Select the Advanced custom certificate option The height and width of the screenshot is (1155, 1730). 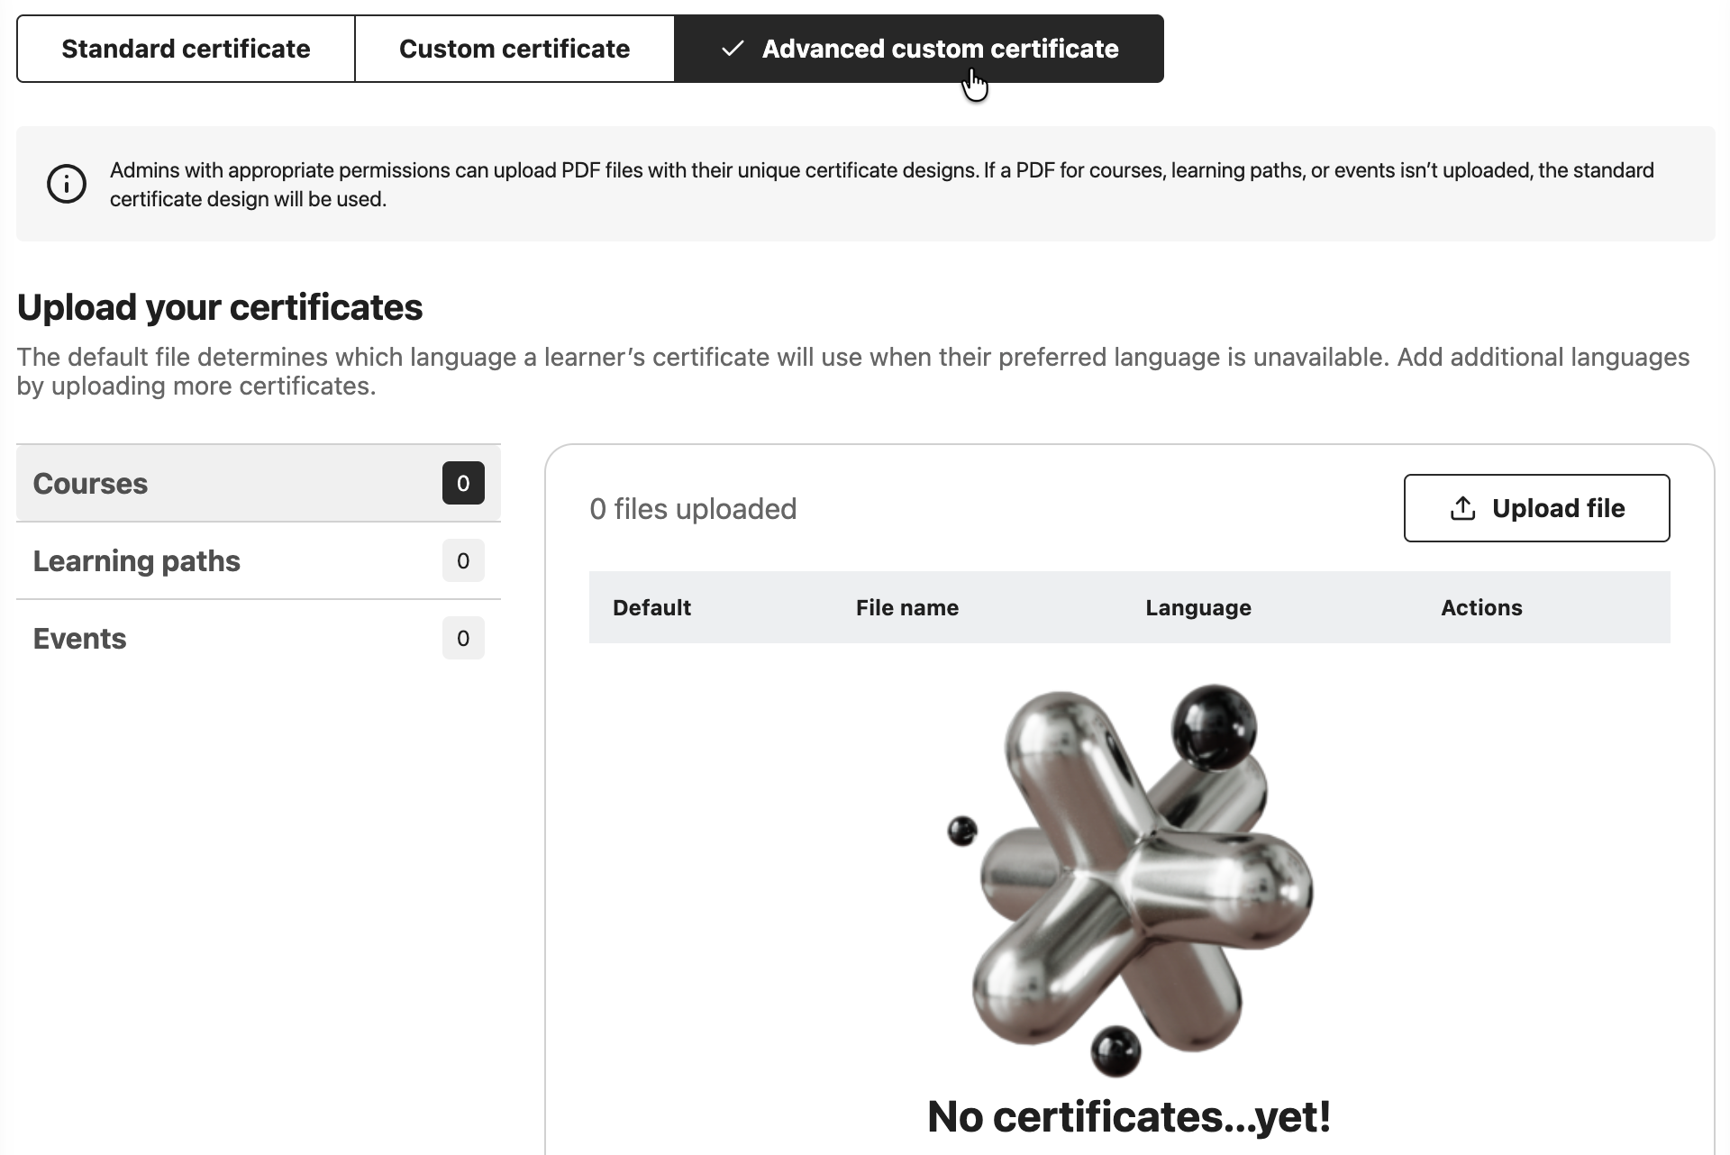tap(940, 49)
